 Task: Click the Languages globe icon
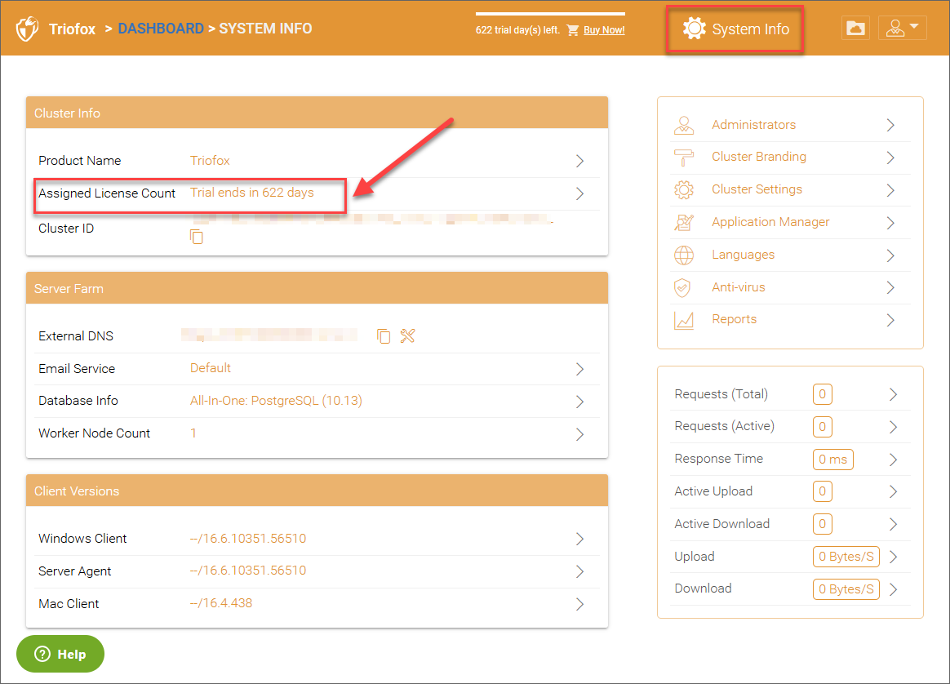point(684,255)
